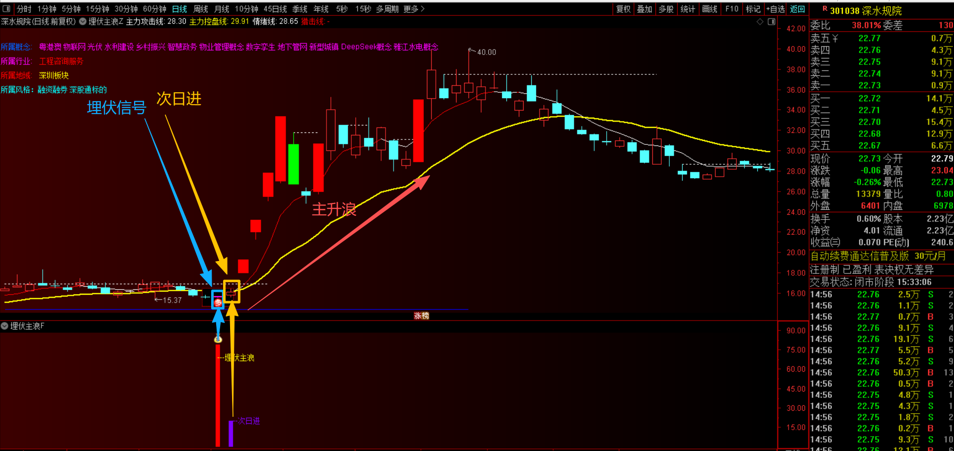Open the 埋伏主浪F sub-indicator dropdown arrow

point(4,326)
